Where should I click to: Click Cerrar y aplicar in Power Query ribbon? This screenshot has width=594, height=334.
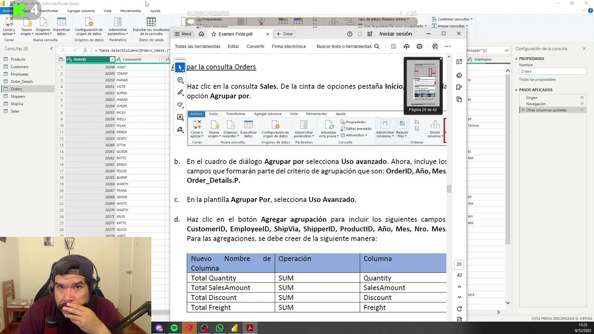click(x=8, y=26)
